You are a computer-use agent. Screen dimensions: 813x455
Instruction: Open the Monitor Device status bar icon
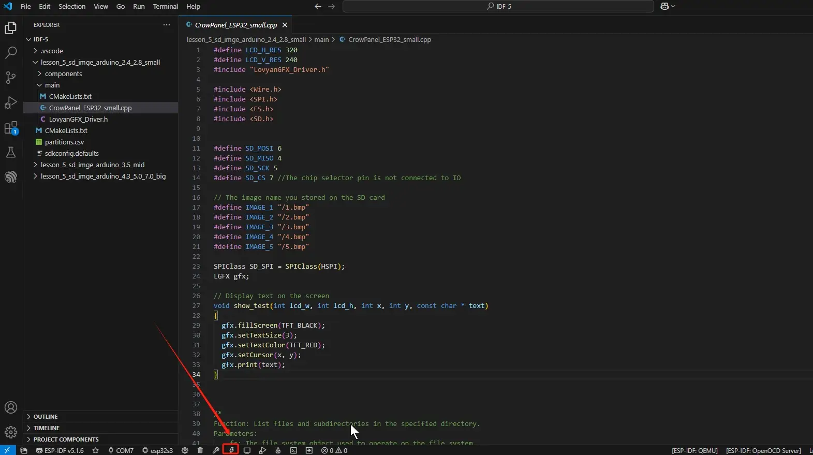pos(247,450)
